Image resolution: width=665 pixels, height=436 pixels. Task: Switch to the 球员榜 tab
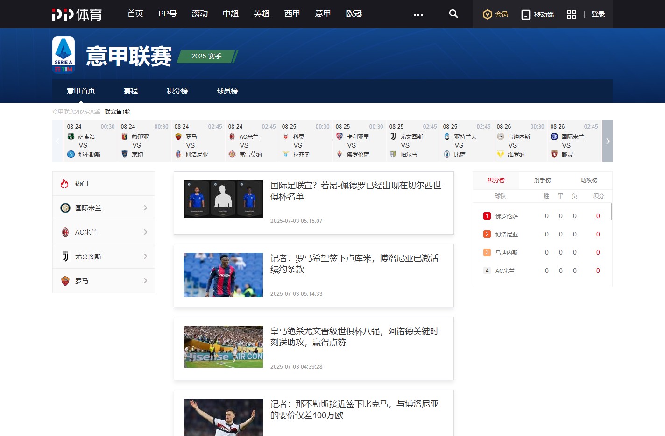coord(227,91)
